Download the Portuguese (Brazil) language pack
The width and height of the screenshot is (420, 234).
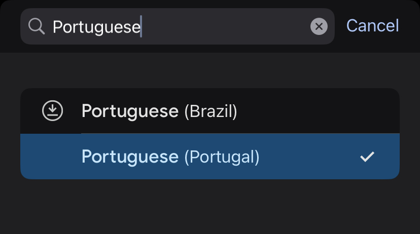tap(52, 111)
